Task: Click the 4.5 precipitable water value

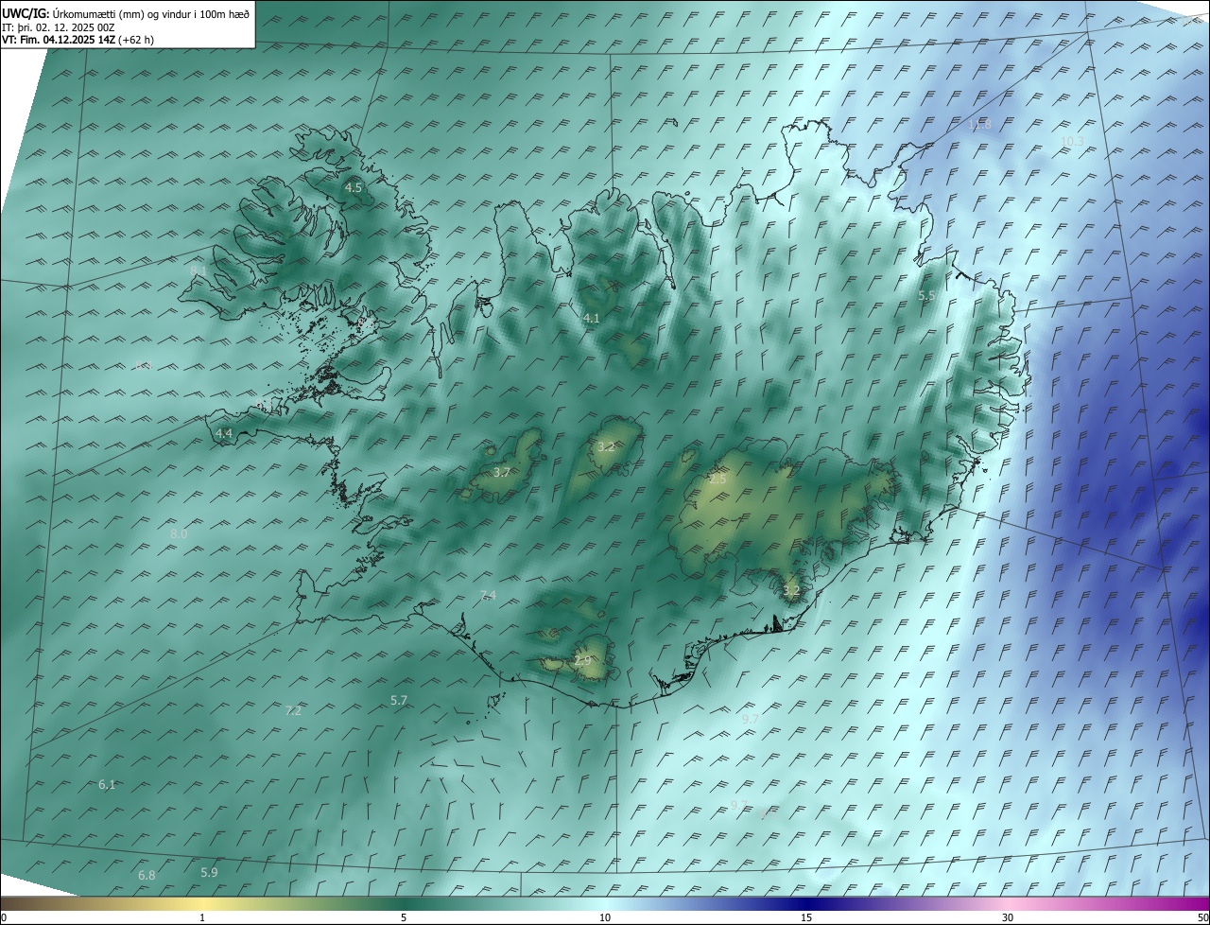Action: [354, 188]
